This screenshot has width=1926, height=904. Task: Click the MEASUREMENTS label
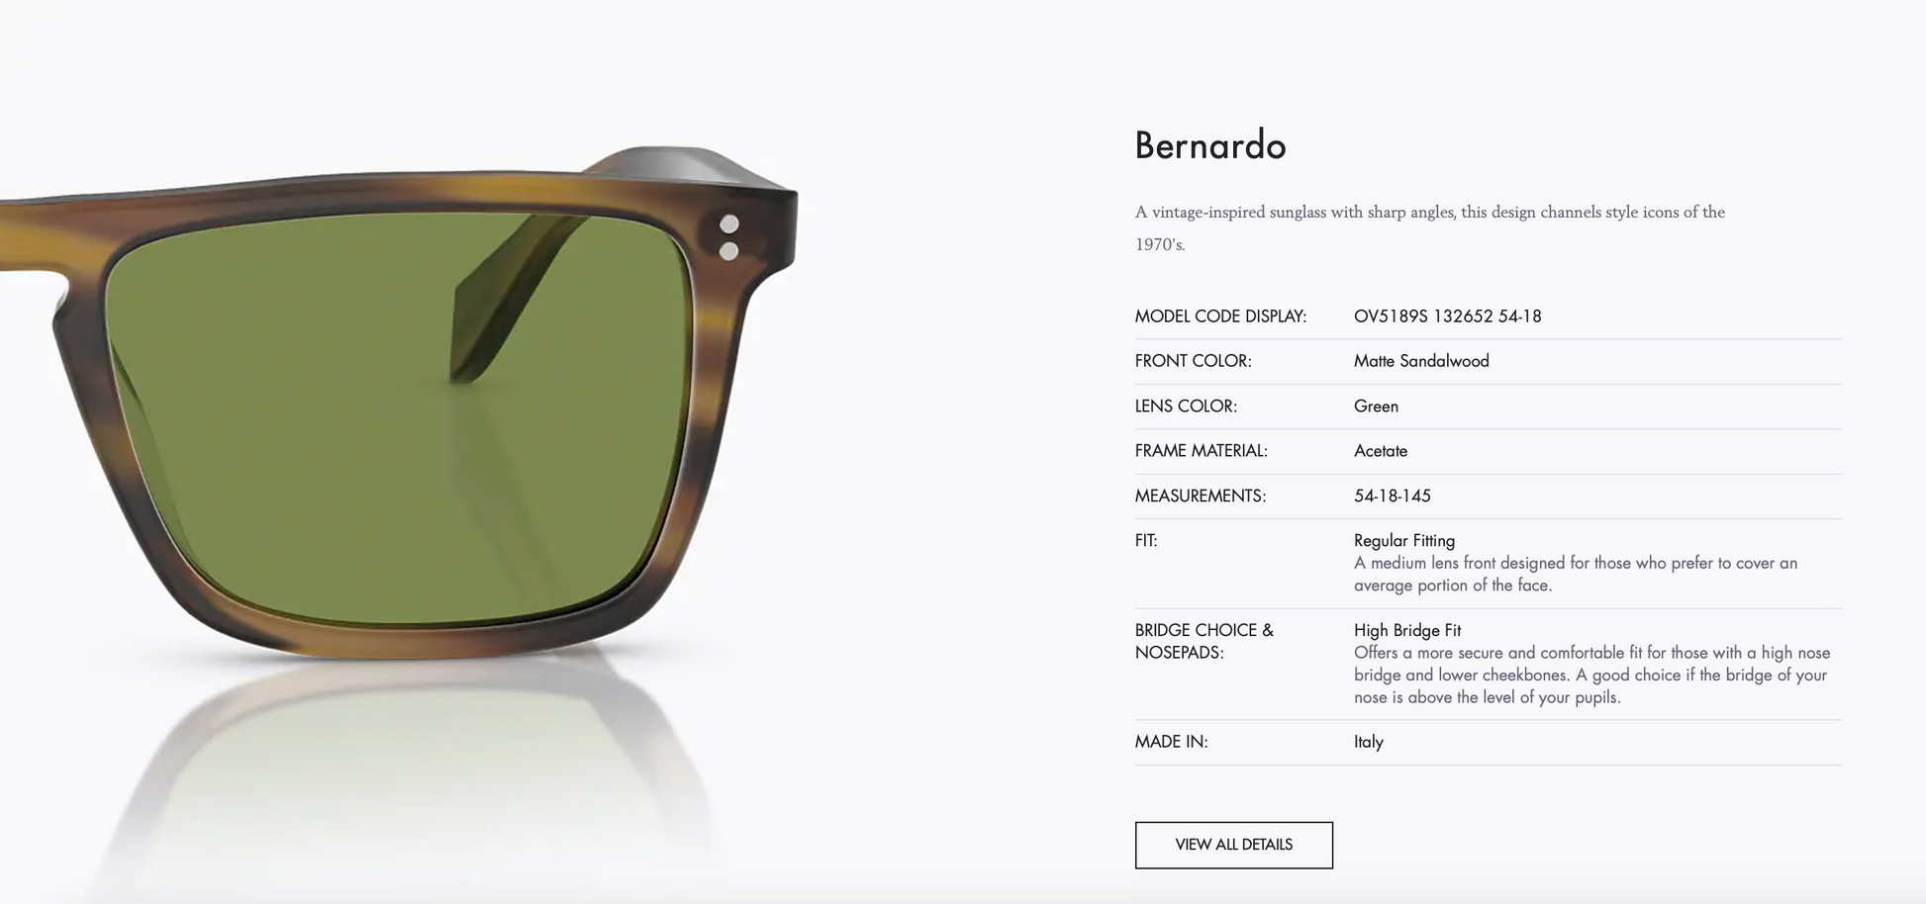1200,496
